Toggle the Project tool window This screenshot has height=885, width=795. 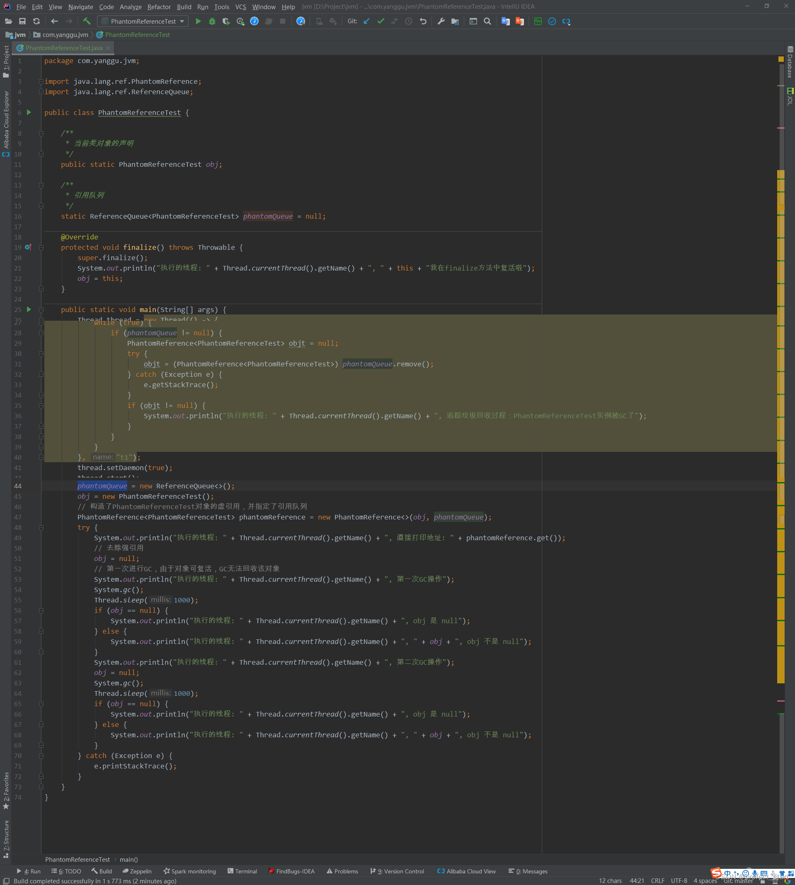(6, 61)
